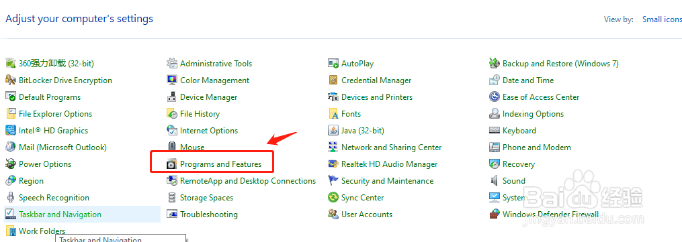Click the User Accounts link
682x242 pixels.
tap(367, 215)
